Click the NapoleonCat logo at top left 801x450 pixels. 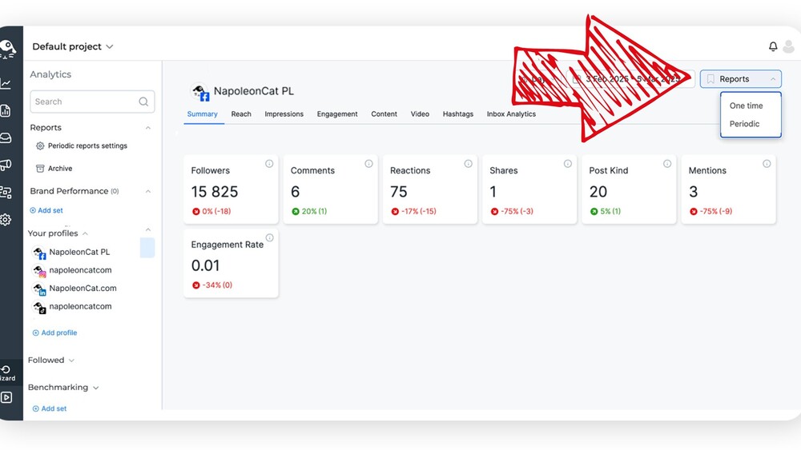tap(7, 49)
